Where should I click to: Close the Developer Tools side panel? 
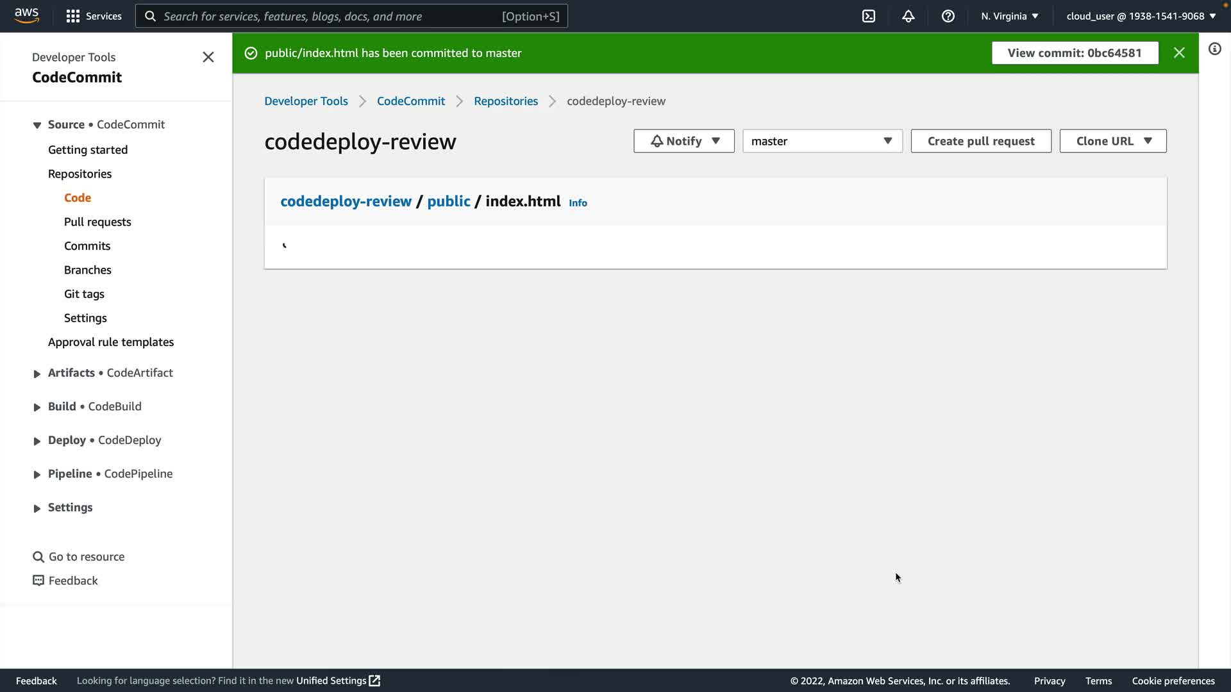[x=208, y=57]
